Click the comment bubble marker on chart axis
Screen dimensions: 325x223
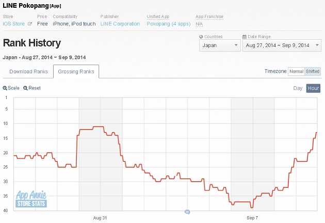pyautogui.click(x=187, y=212)
